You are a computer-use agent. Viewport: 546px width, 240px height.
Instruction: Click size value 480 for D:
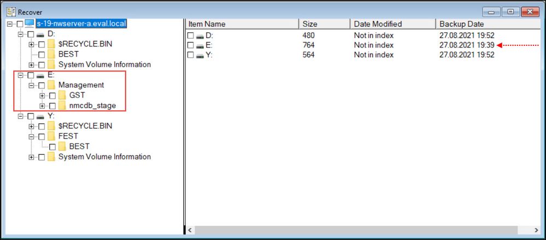(x=308, y=35)
